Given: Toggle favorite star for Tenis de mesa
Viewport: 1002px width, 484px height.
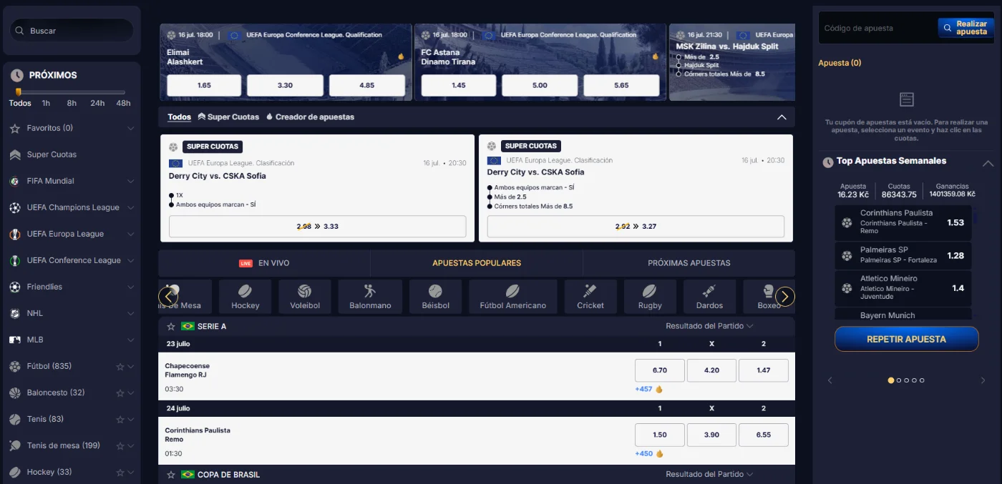Looking at the screenshot, I should pos(120,446).
